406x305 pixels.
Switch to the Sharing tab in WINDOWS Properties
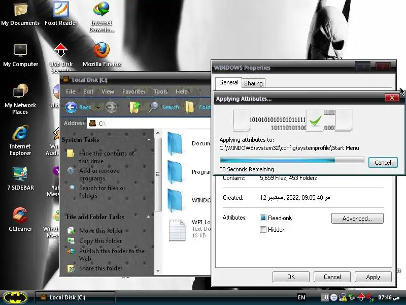pos(253,83)
